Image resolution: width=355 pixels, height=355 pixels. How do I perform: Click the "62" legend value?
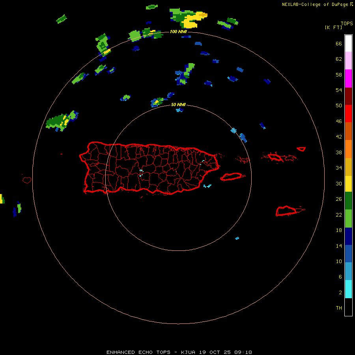(x=339, y=59)
